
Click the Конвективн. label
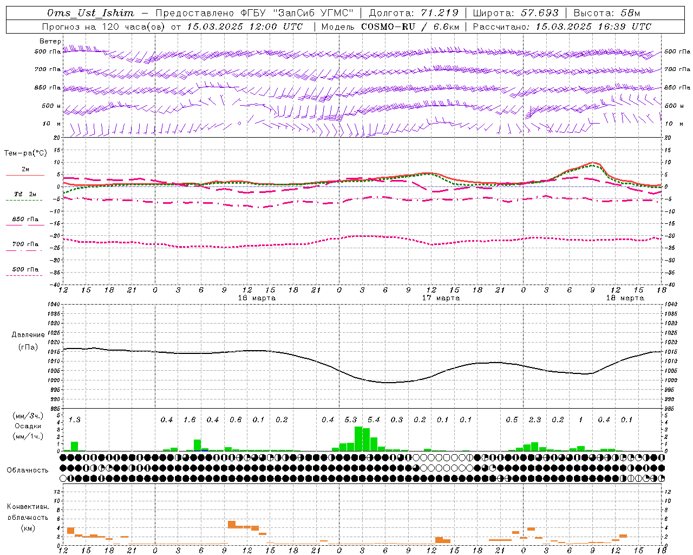coord(28,507)
